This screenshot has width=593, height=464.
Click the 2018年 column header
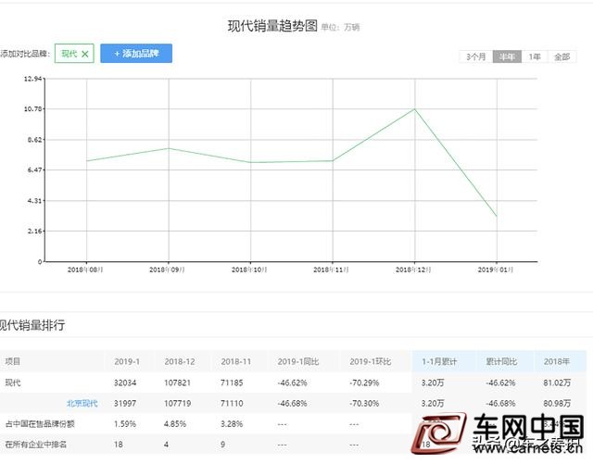coord(557,361)
